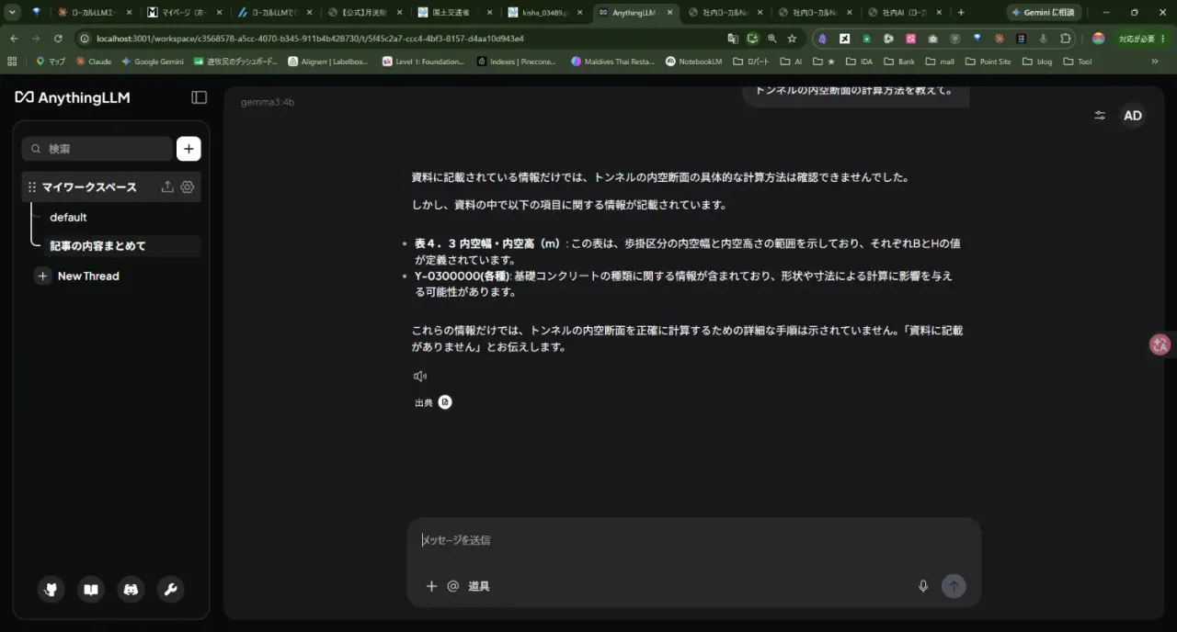Viewport: 1177px width, 632px height.
Task: Open a new browser tab
Action: point(961,12)
